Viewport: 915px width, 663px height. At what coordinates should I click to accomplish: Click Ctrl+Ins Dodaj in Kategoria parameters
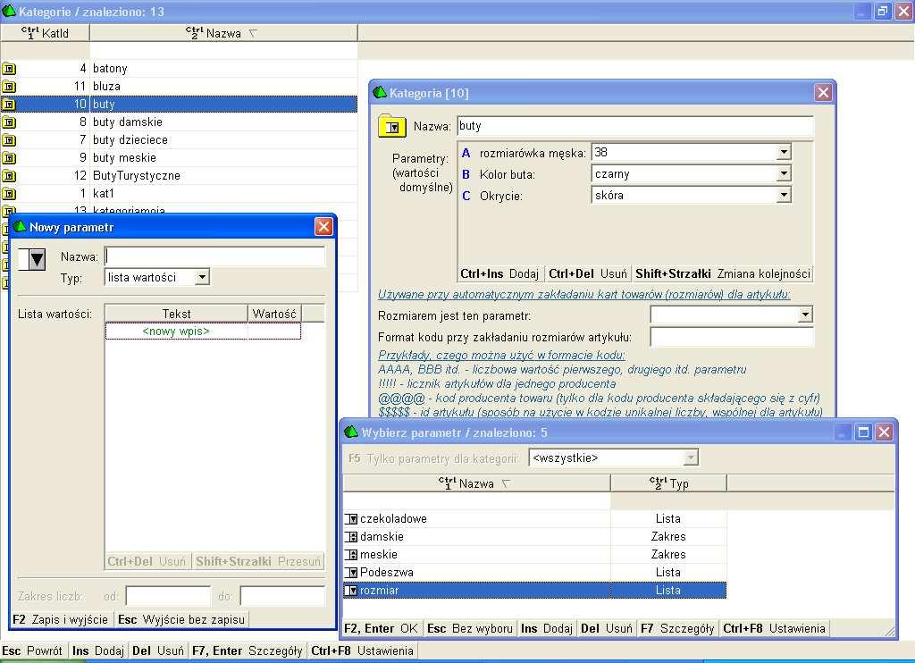click(499, 273)
